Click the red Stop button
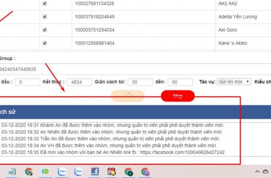This screenshot has width=271, height=178. click(x=178, y=96)
